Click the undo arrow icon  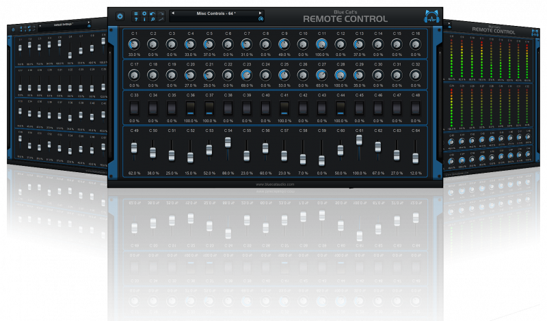tap(152, 13)
